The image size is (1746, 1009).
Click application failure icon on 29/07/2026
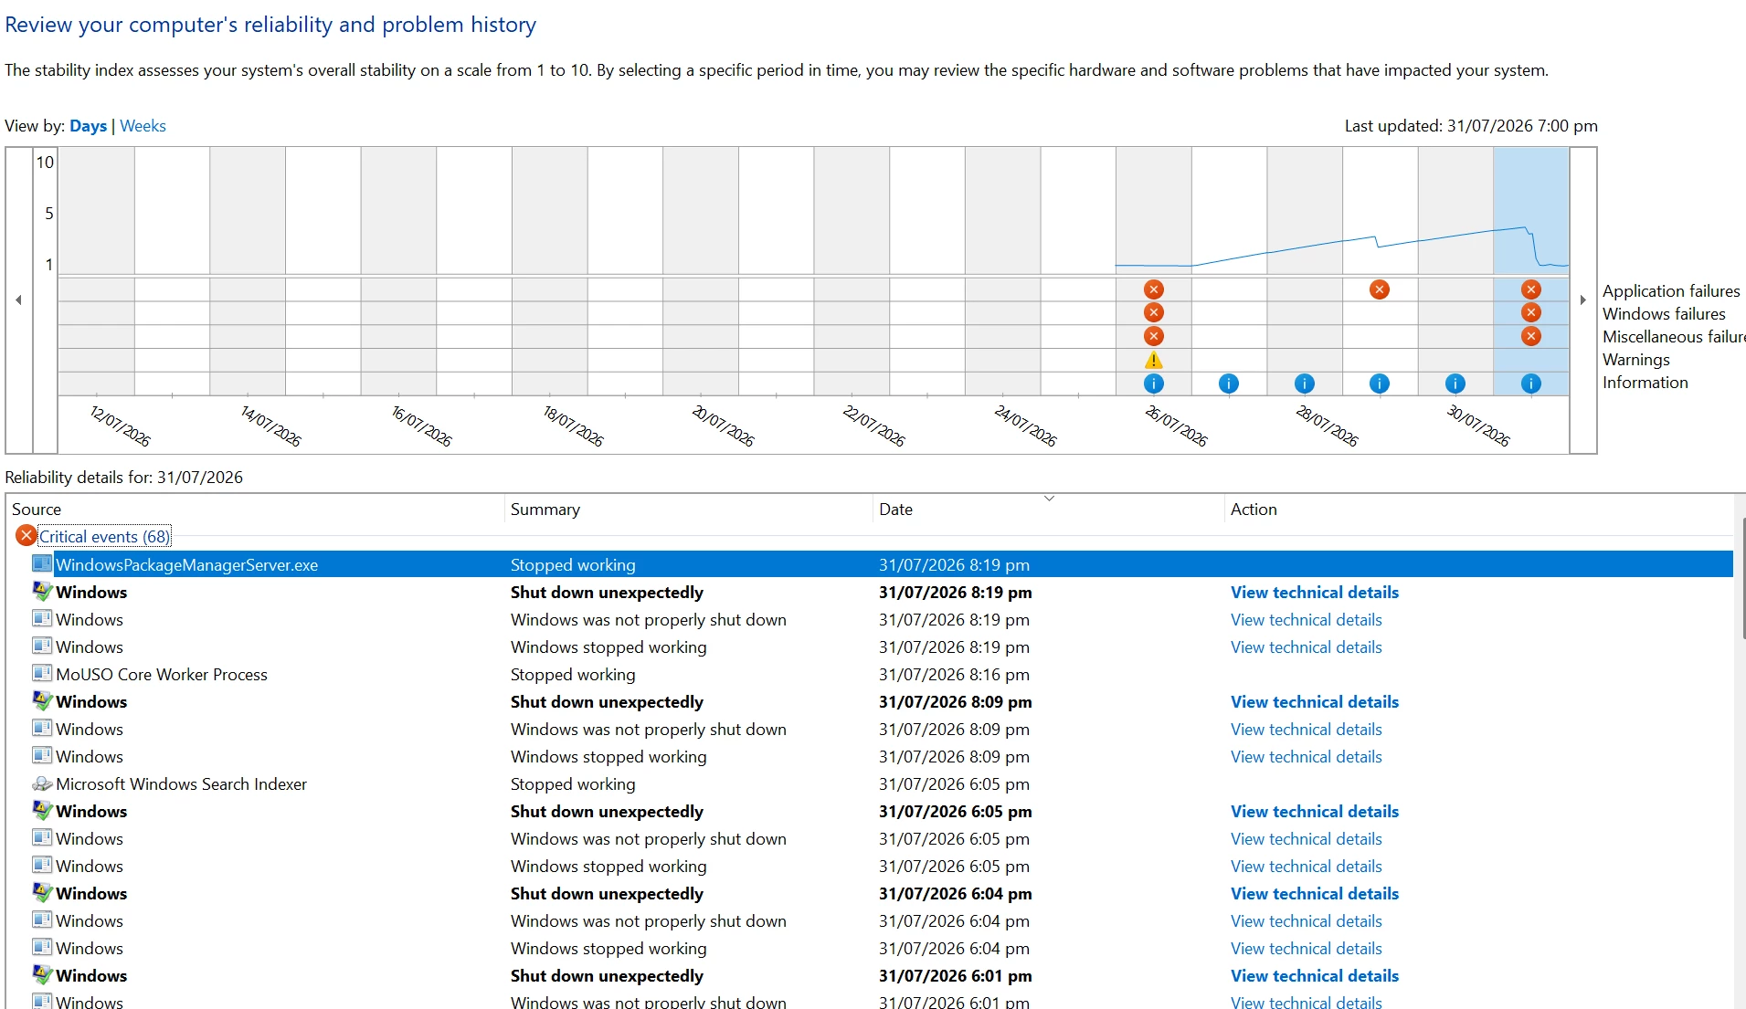tap(1380, 289)
